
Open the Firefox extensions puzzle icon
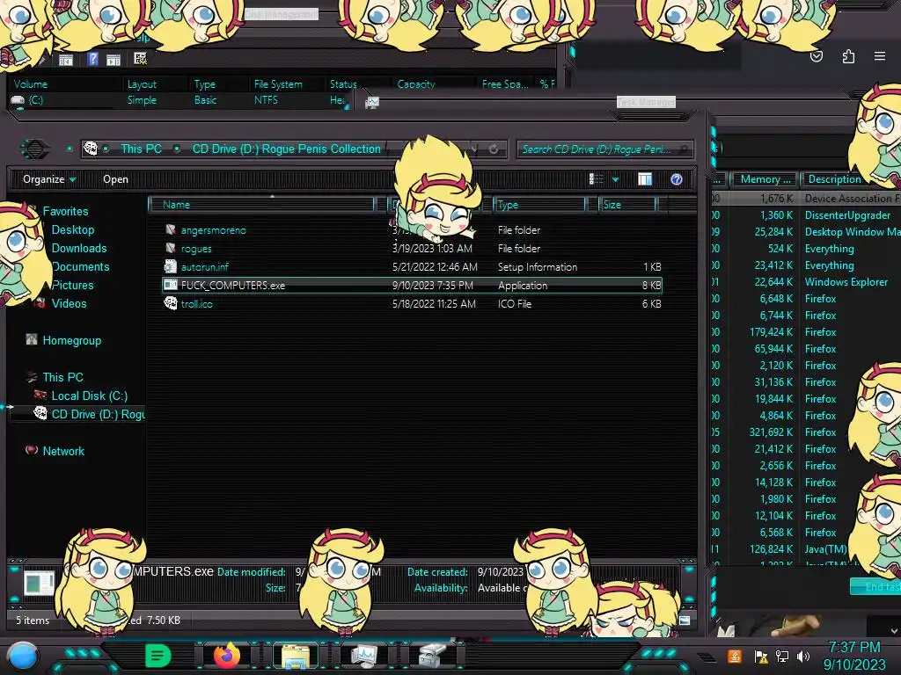[x=848, y=56]
